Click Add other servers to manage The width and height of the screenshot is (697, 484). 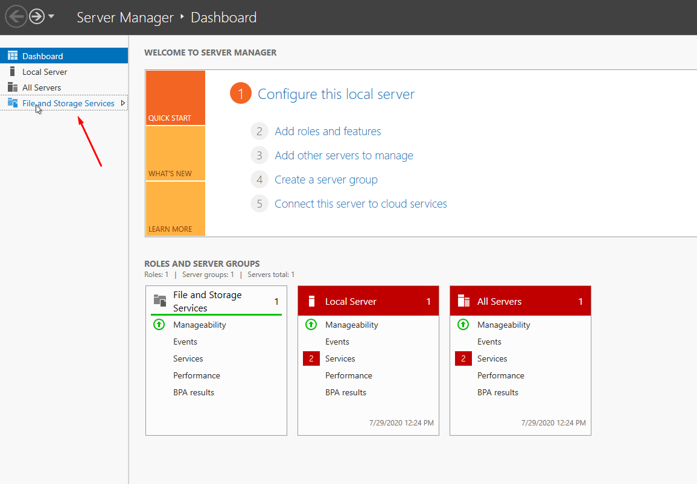(344, 156)
